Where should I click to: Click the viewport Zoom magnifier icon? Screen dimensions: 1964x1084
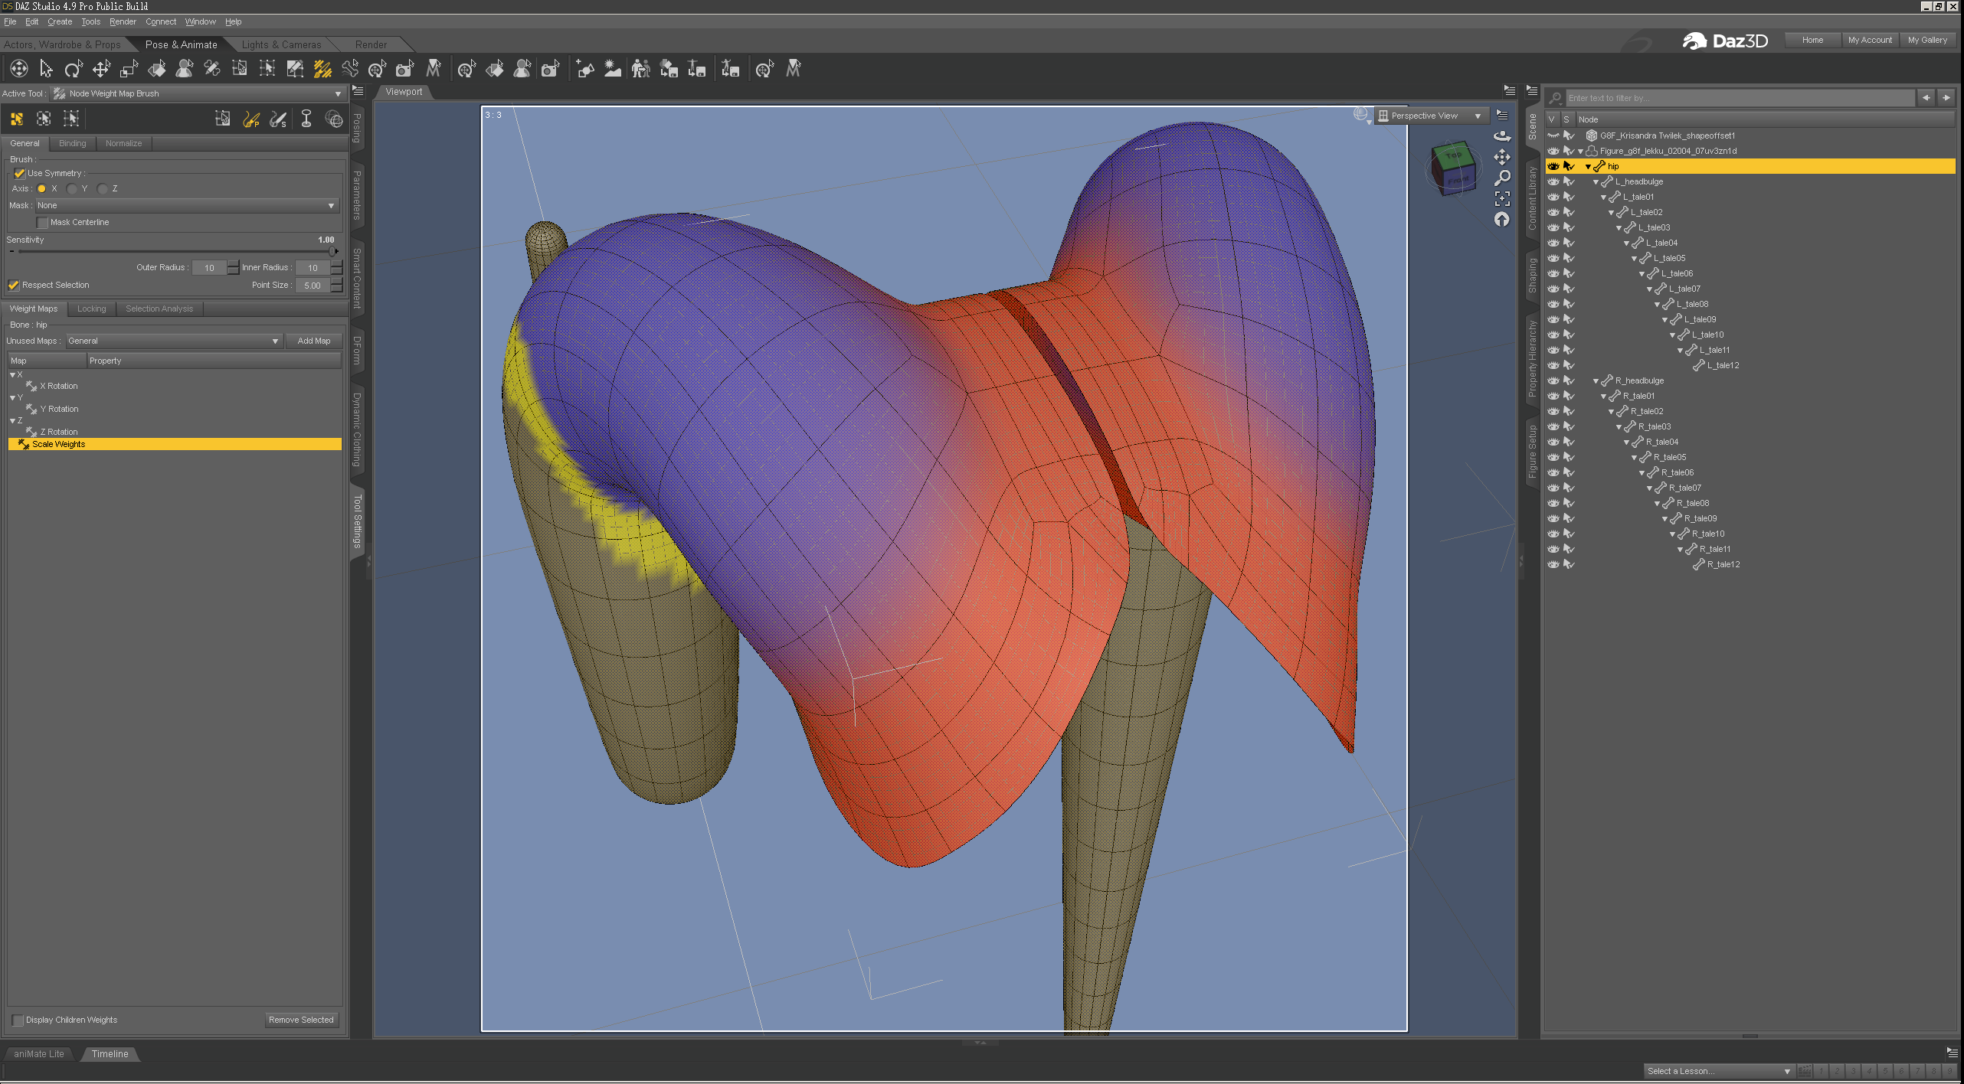click(1502, 178)
